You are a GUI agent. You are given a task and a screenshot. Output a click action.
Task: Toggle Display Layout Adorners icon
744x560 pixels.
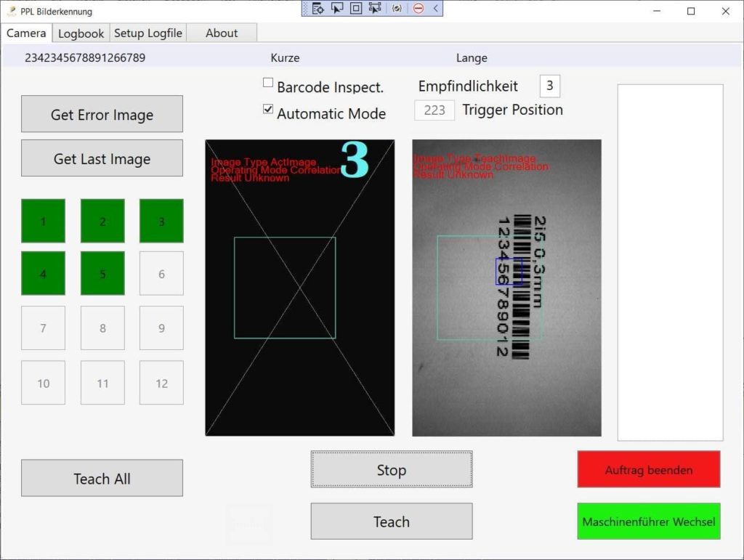356,9
